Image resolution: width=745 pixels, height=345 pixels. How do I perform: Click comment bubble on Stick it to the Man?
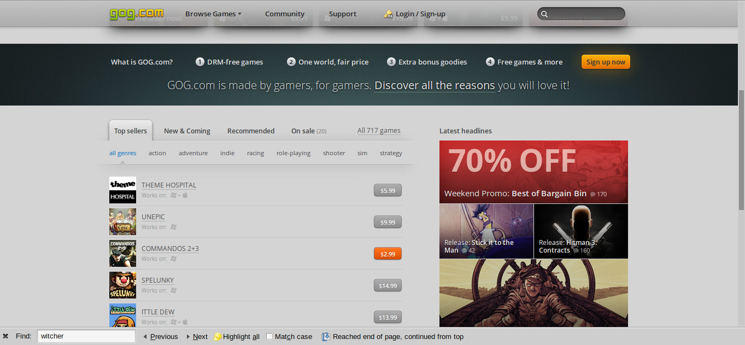click(464, 250)
